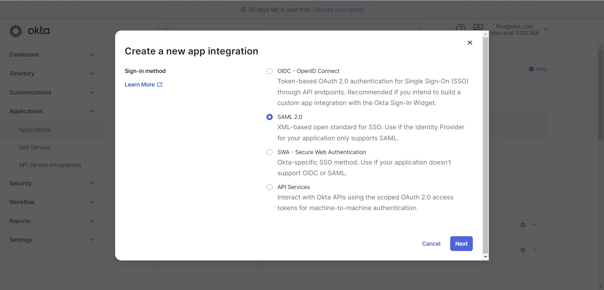Select the API Services radio button
The width and height of the screenshot is (604, 290).
[x=270, y=187]
